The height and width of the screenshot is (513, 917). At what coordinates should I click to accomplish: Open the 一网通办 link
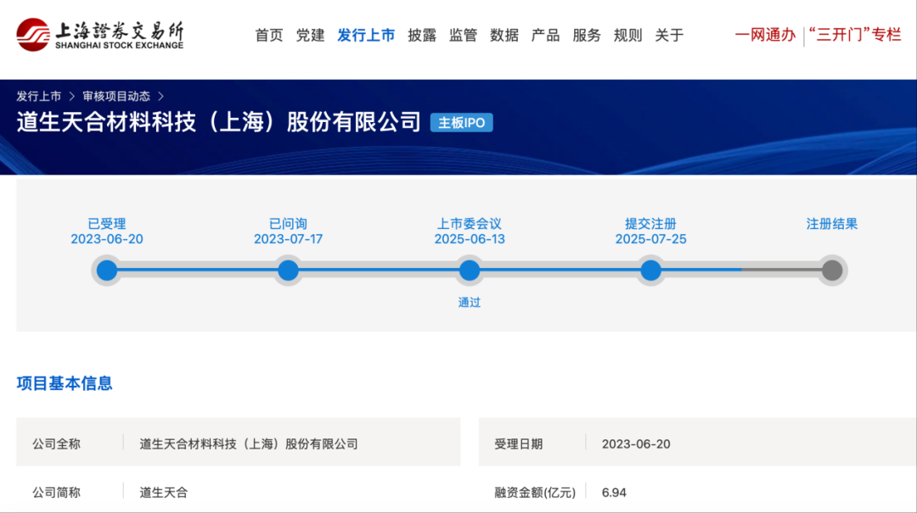765,35
